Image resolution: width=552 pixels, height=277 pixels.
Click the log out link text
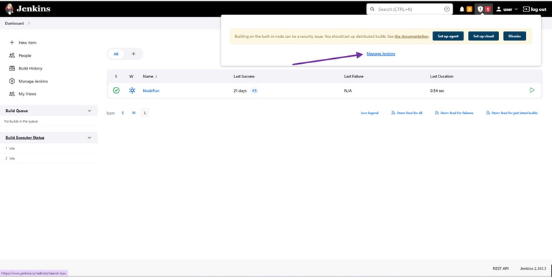538,9
